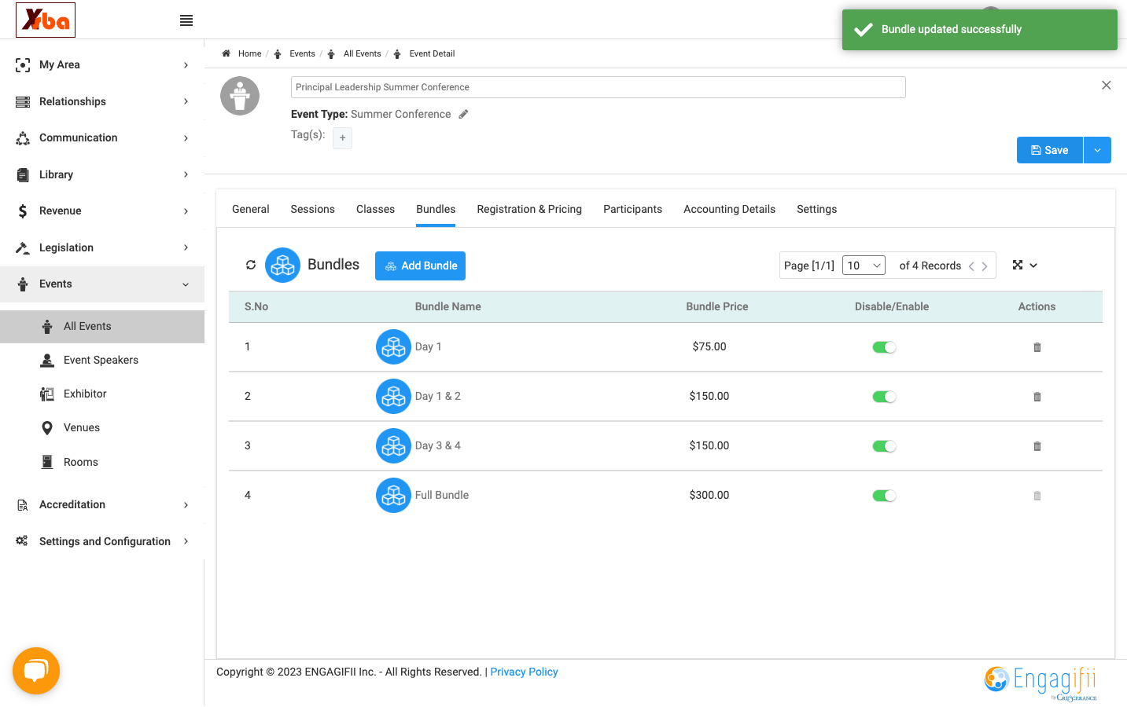Click the Xba logo

(46, 20)
